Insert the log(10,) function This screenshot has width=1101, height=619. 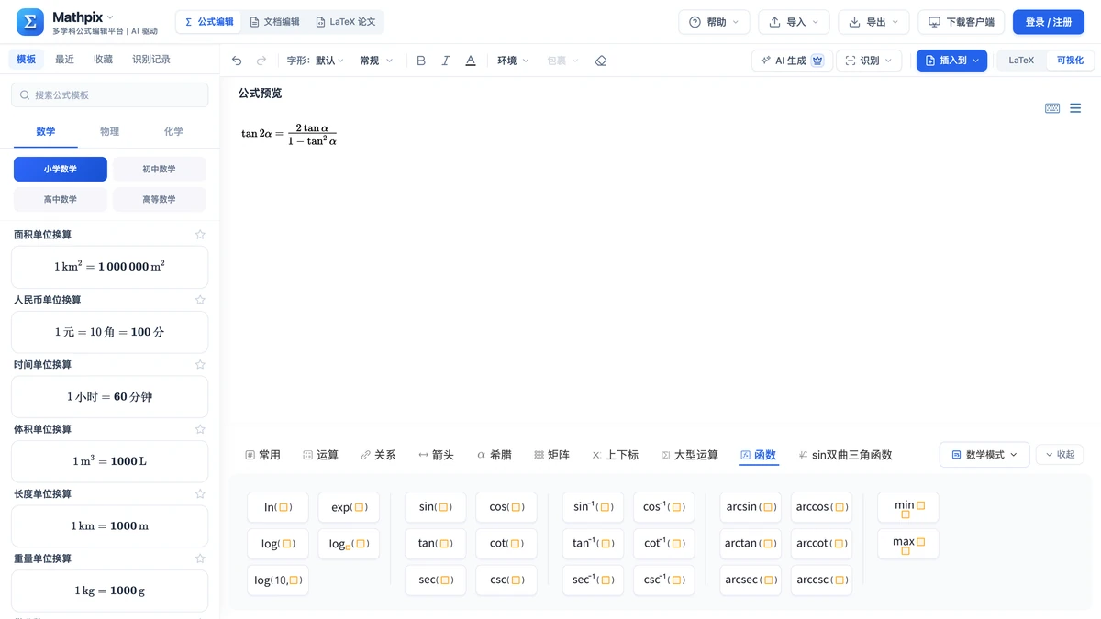tap(278, 580)
